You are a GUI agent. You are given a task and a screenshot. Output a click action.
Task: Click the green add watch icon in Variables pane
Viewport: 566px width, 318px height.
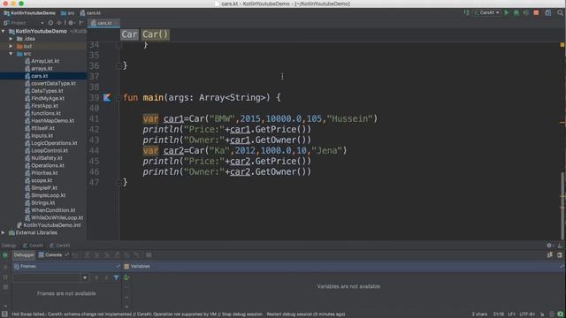(x=126, y=277)
